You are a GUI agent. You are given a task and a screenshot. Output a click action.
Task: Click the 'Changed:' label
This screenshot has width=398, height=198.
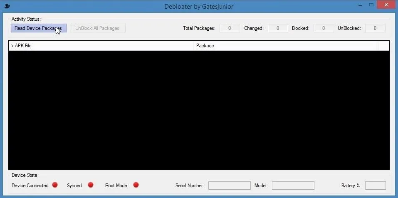pos(254,28)
